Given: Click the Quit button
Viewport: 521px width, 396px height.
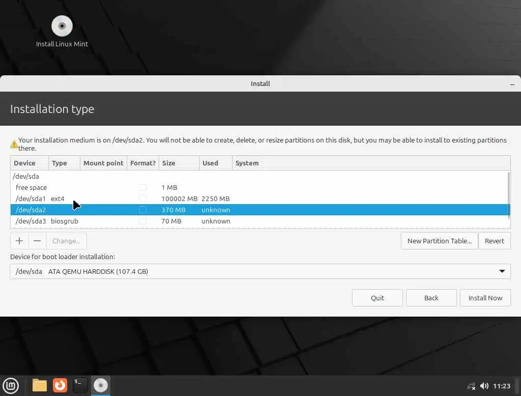Looking at the screenshot, I should 378,298.
